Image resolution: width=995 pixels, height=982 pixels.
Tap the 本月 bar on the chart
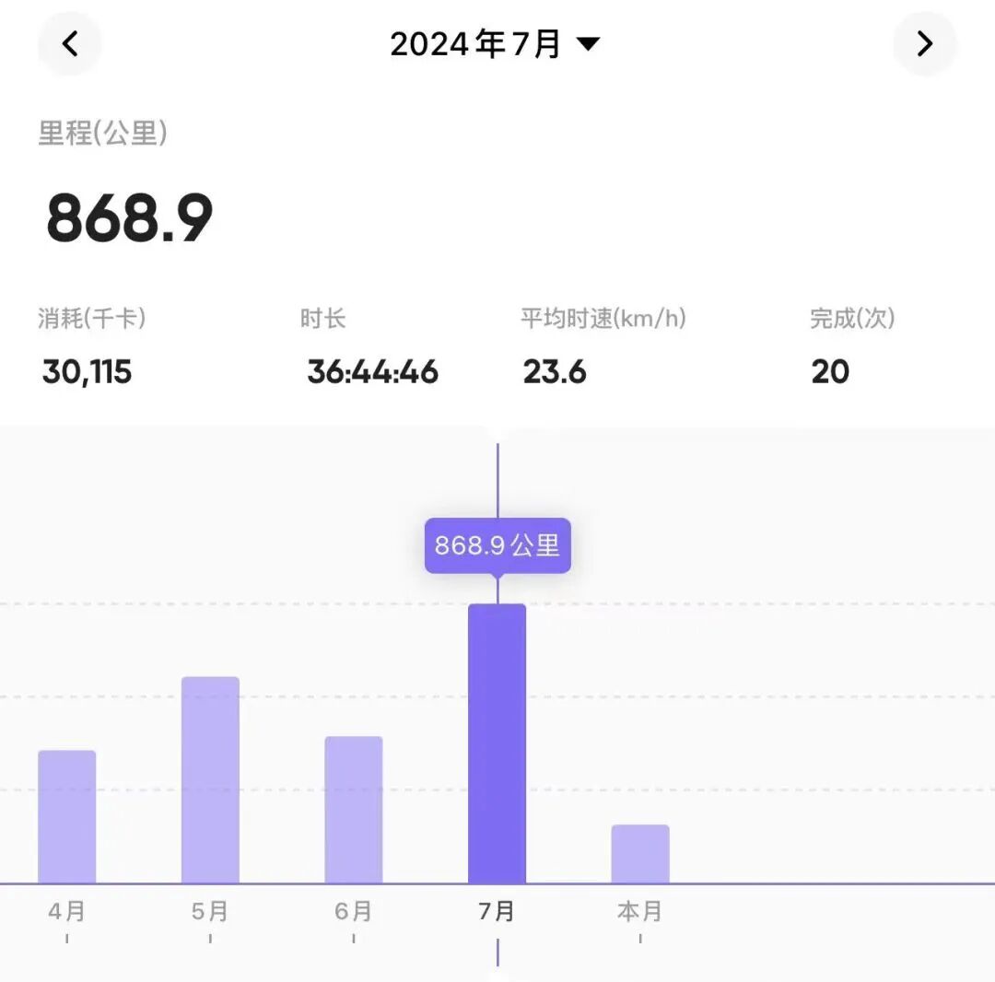coord(640,852)
